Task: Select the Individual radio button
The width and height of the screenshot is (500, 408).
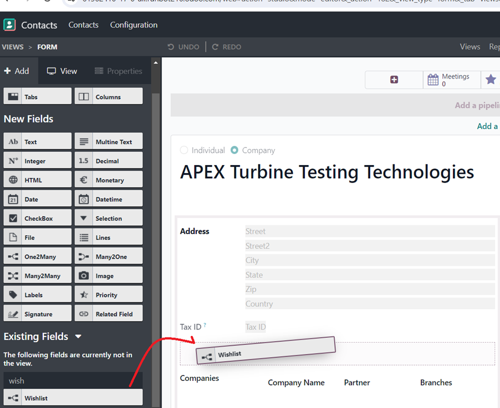Action: [184, 150]
